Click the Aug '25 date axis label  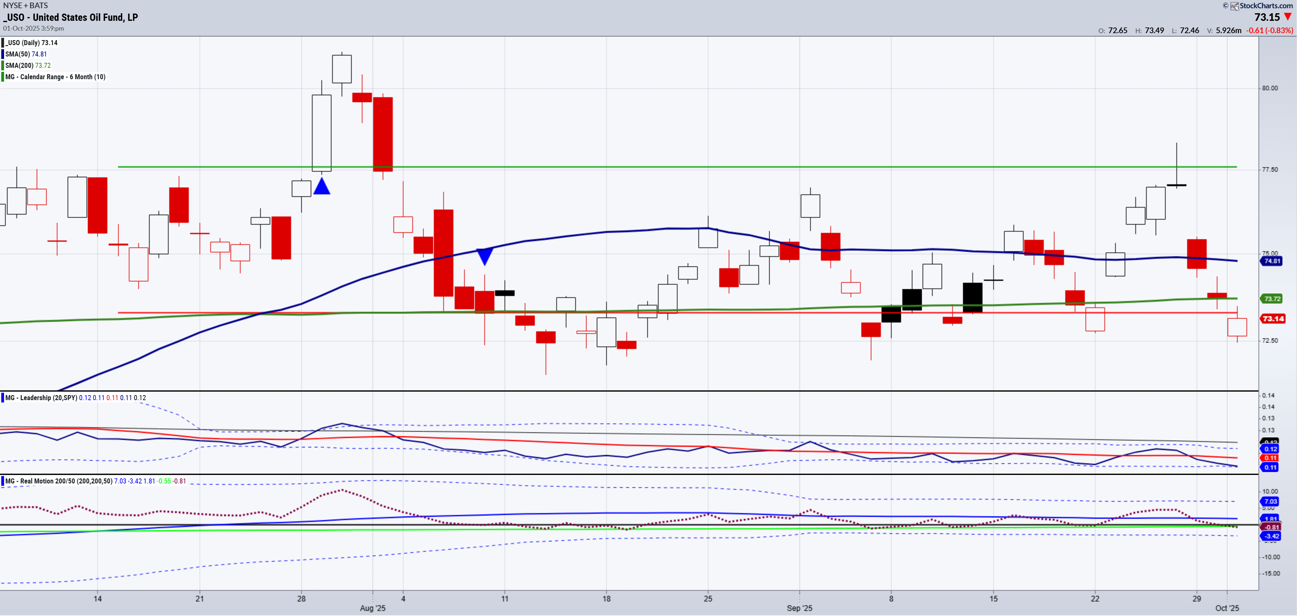(x=373, y=608)
